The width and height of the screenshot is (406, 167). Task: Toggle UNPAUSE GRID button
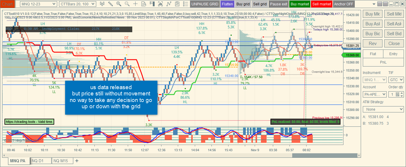point(205,4)
